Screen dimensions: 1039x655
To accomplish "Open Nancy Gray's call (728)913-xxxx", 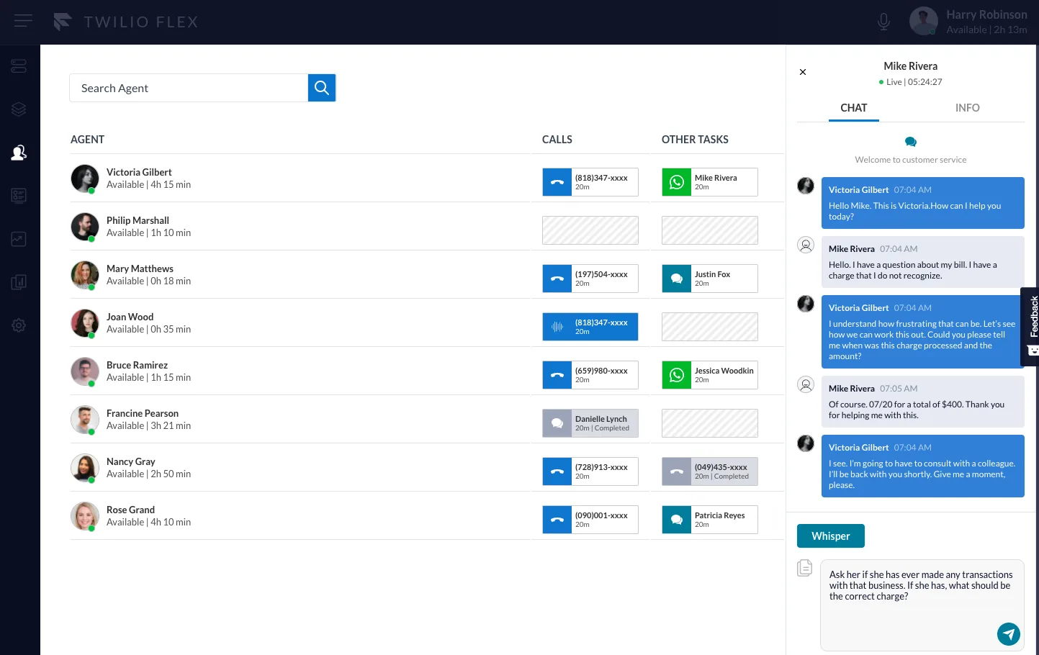I will [x=590, y=471].
